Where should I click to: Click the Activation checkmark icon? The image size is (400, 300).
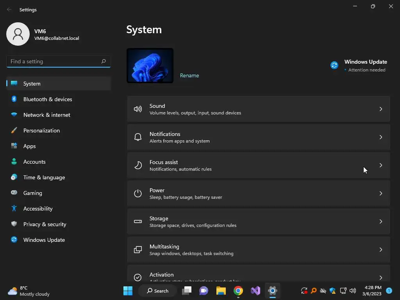click(x=138, y=277)
